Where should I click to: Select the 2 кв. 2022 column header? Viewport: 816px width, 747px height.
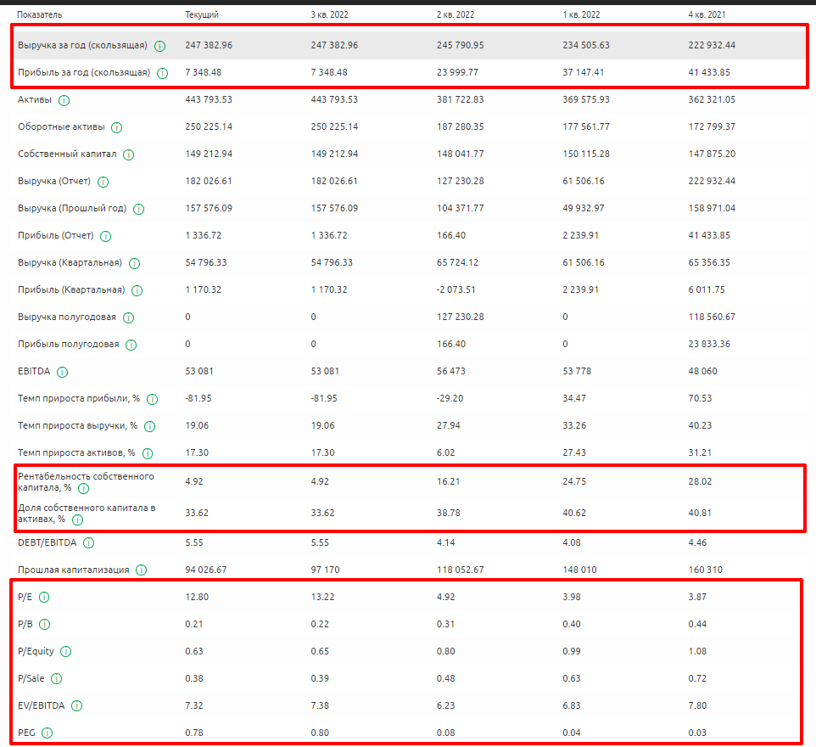coord(456,14)
